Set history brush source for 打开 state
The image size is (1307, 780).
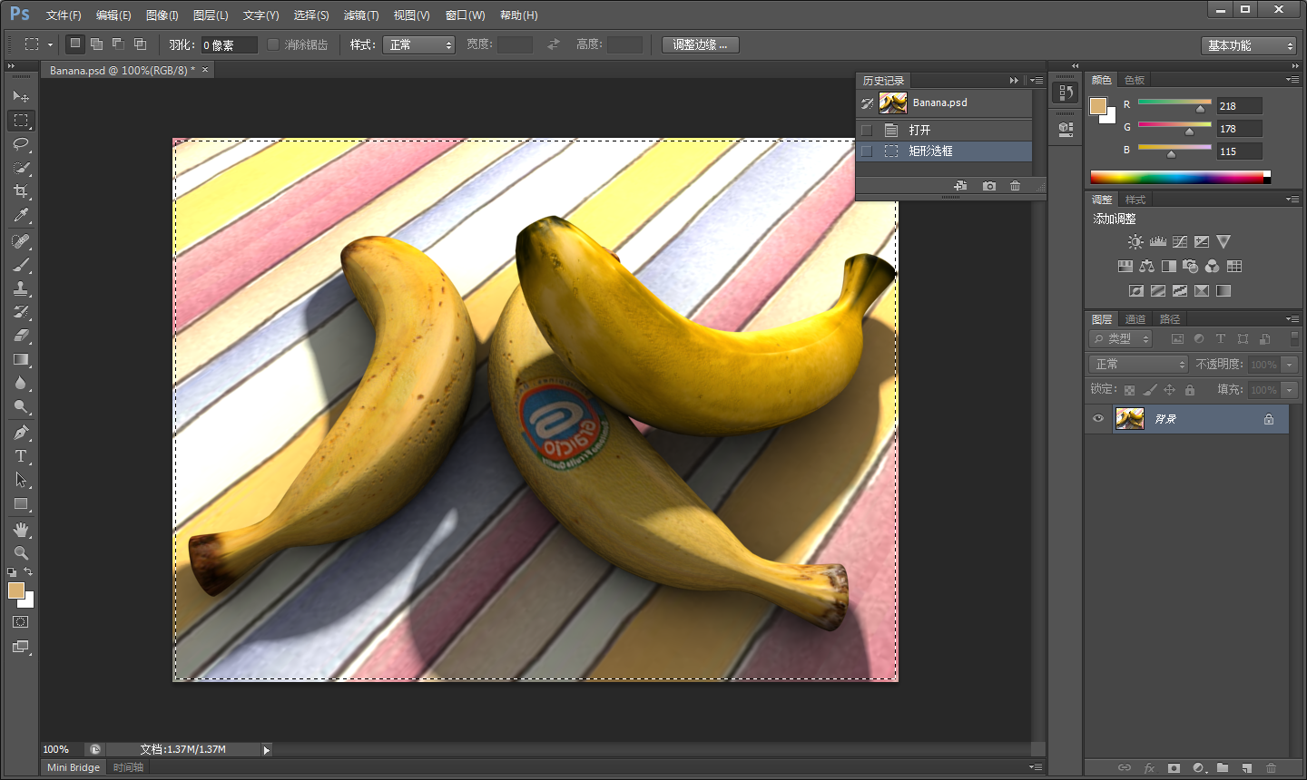pos(867,130)
